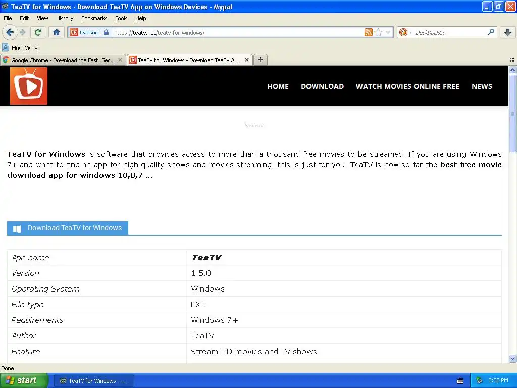The image size is (517, 388).
Task: Click the 'Done' status bar text
Action: [7, 368]
